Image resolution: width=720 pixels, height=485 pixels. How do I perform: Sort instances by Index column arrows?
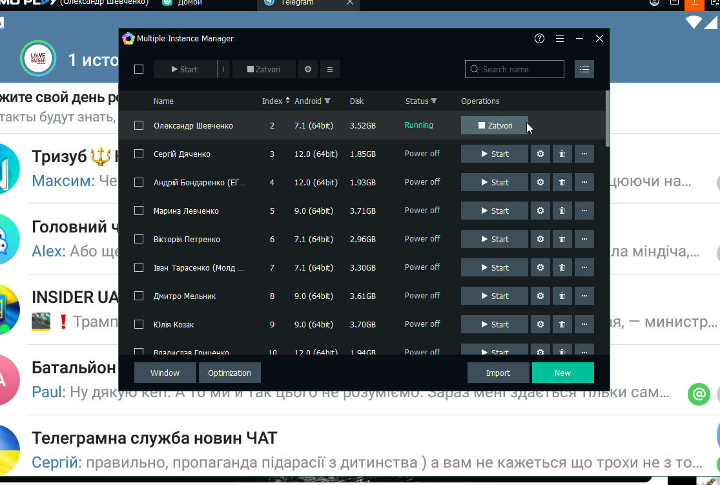287,101
